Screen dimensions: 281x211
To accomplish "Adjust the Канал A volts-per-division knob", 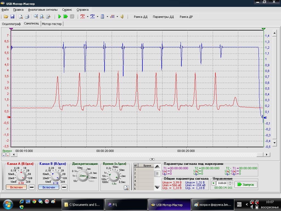I will point(21,176).
